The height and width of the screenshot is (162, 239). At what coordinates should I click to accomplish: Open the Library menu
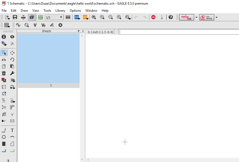[x=60, y=11]
